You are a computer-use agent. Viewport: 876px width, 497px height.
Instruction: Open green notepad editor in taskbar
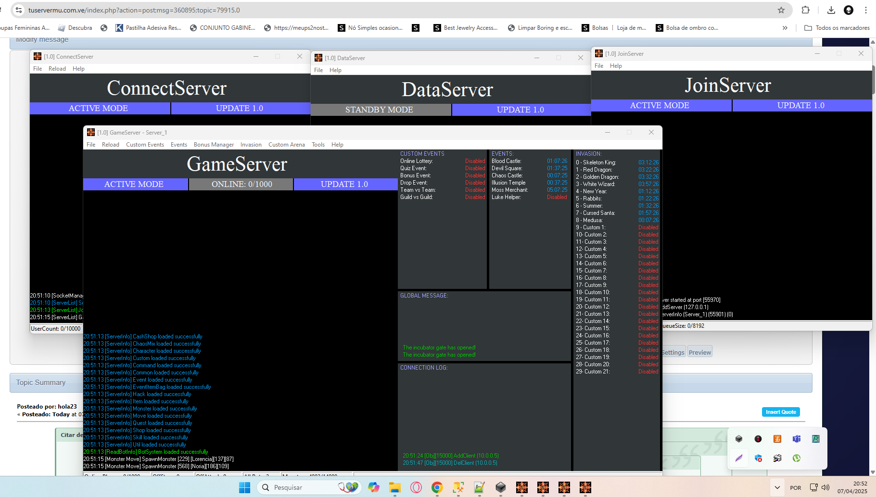pyautogui.click(x=479, y=487)
